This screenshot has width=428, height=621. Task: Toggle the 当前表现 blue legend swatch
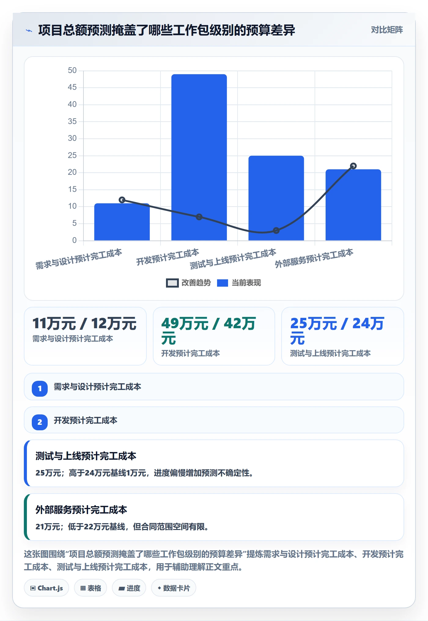(223, 283)
